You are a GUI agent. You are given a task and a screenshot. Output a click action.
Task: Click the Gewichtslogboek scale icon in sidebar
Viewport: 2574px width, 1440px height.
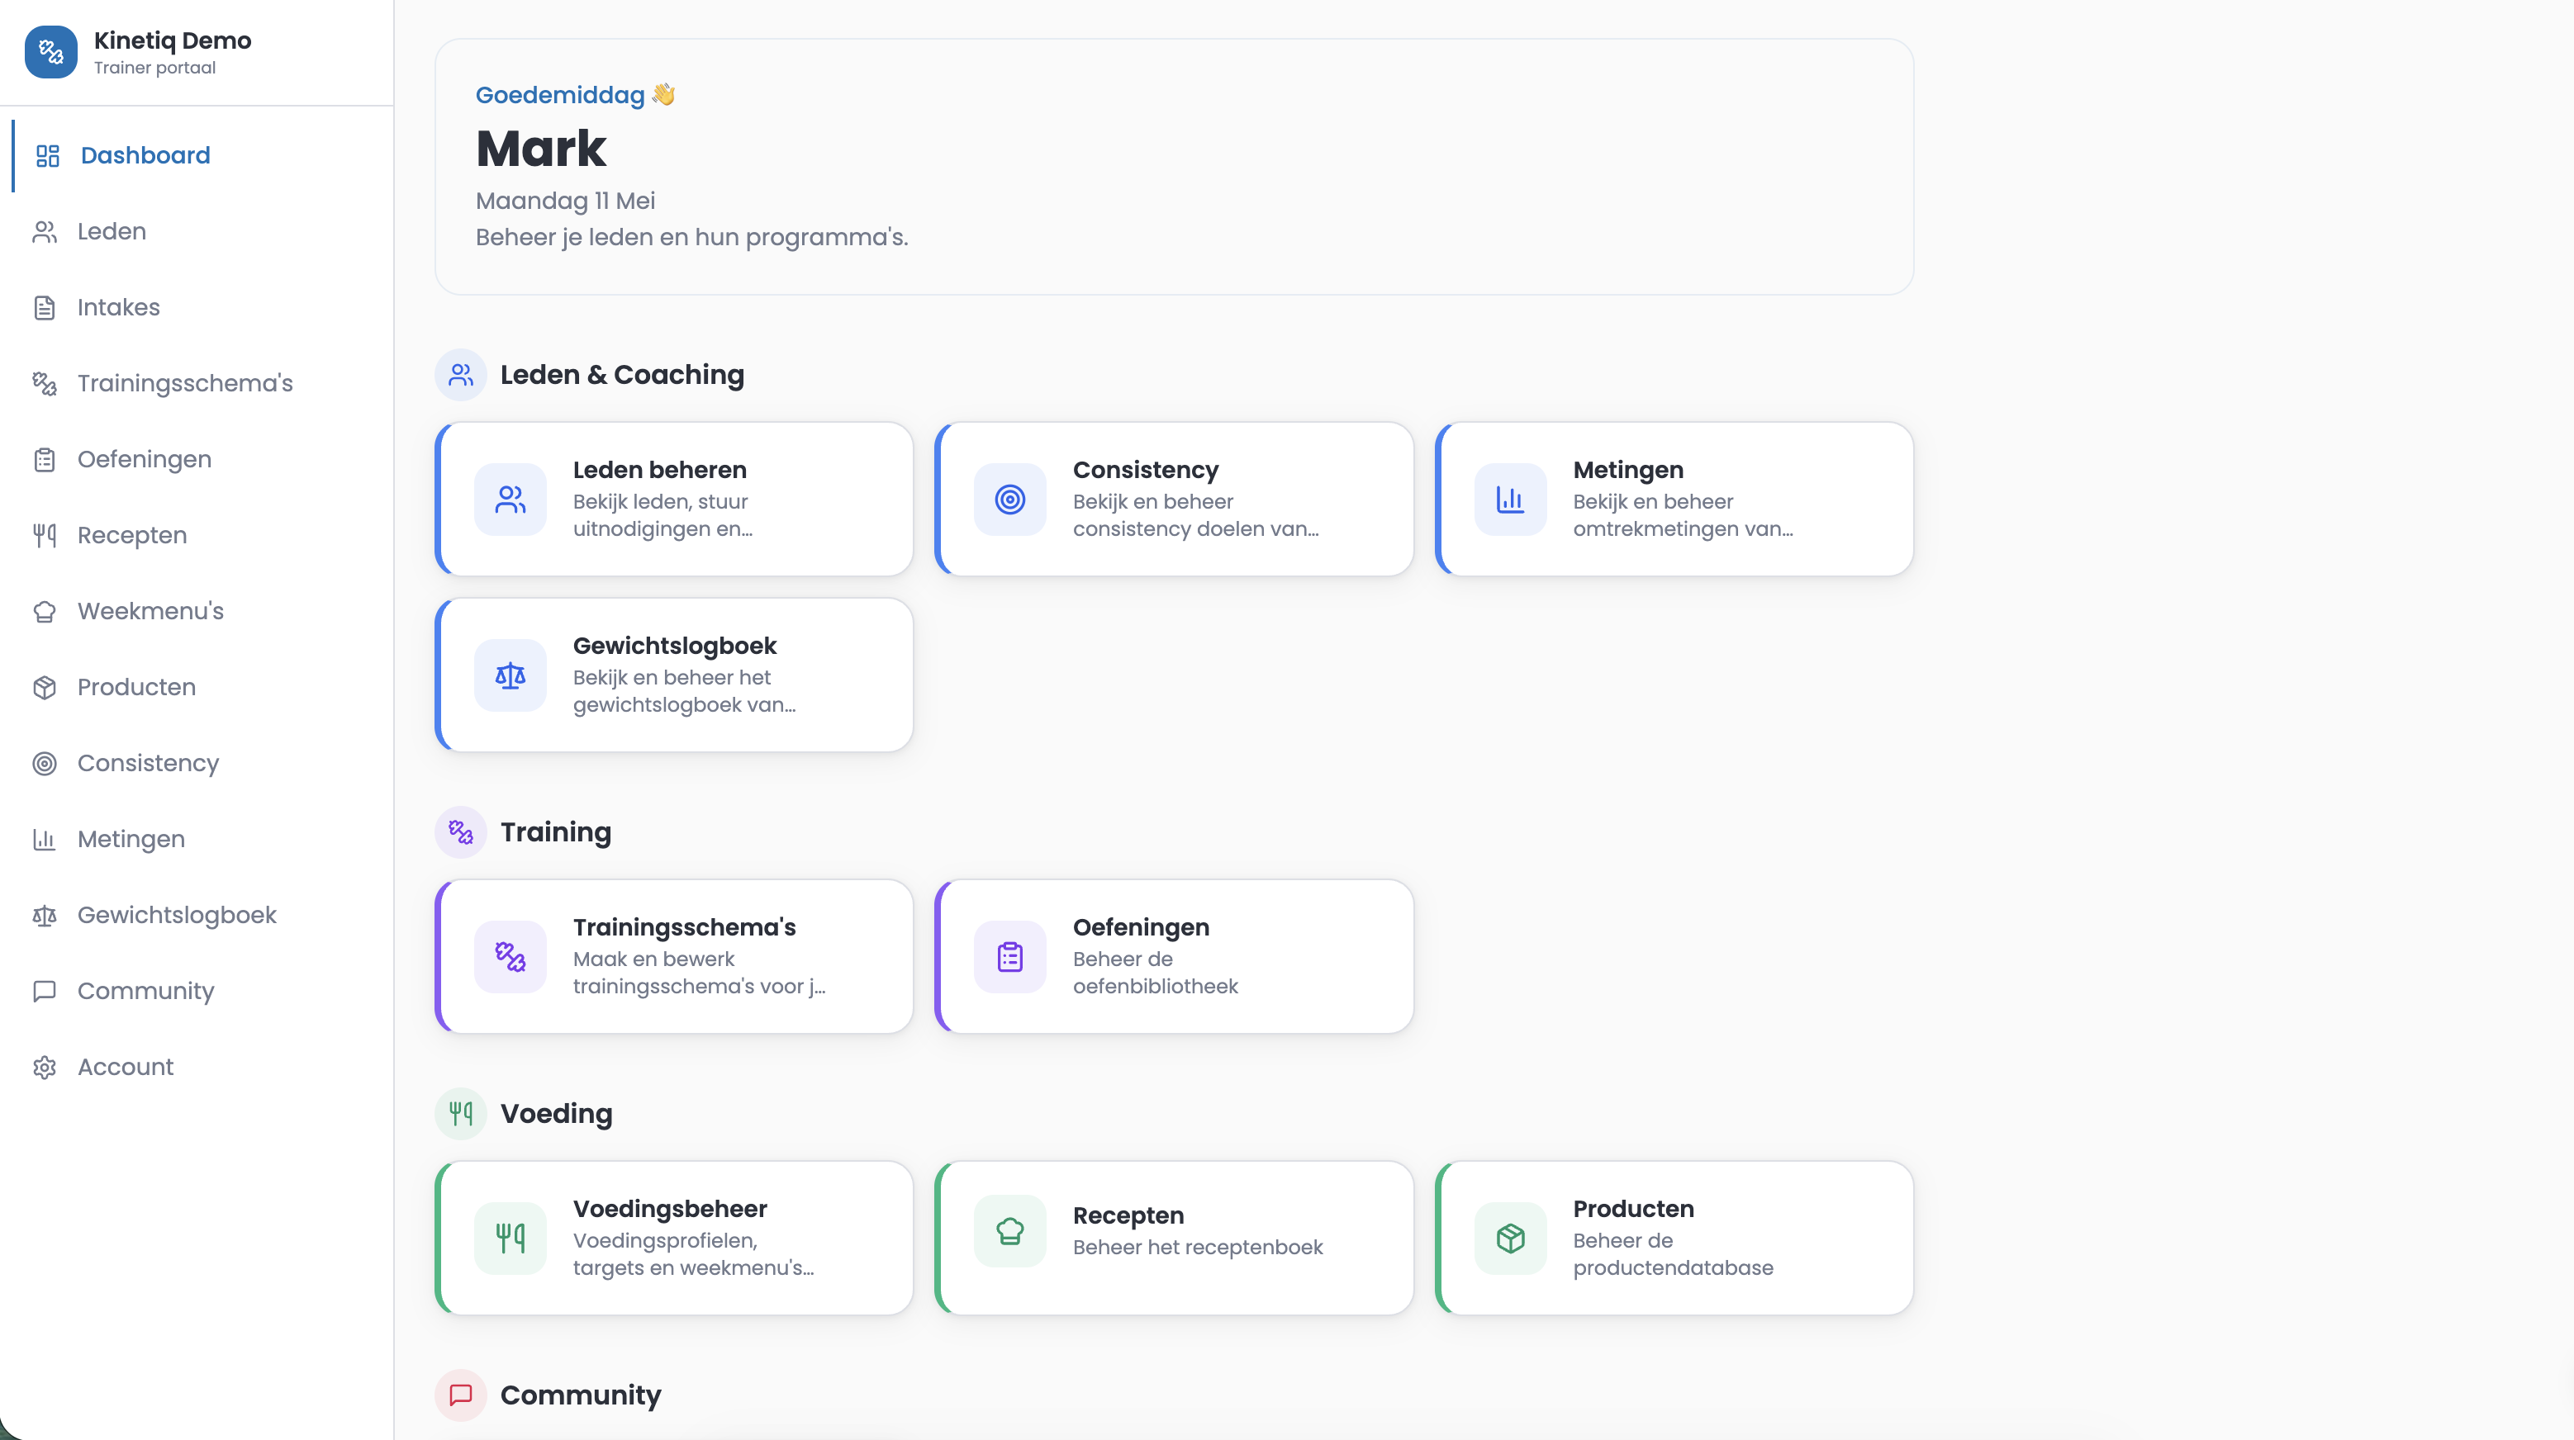(x=45, y=915)
